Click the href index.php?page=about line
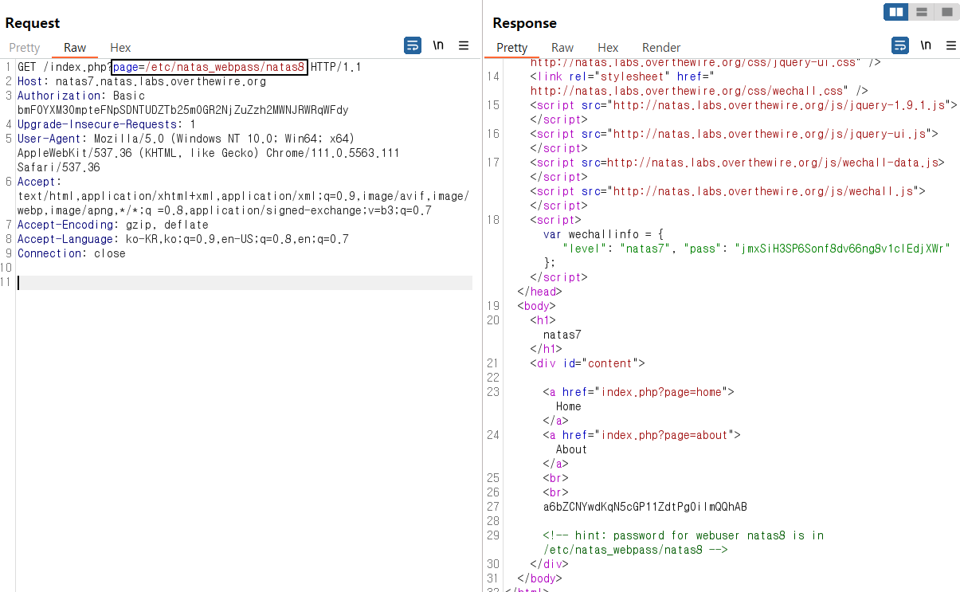Screen dimensions: 960x592 click(641, 435)
